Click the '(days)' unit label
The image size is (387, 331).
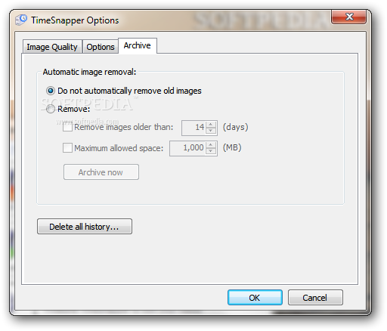[x=235, y=127]
